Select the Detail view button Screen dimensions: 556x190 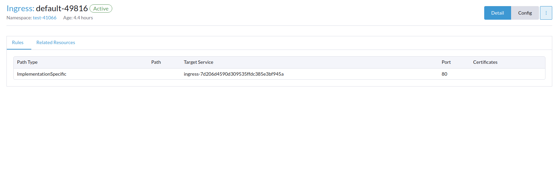[x=497, y=13]
